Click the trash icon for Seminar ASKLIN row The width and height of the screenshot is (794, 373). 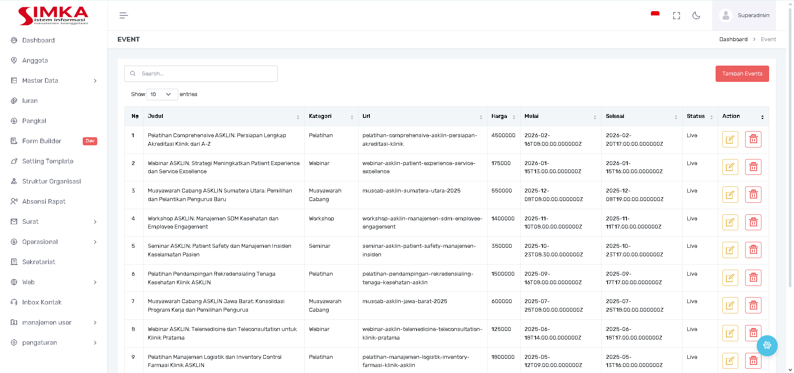[x=753, y=250]
